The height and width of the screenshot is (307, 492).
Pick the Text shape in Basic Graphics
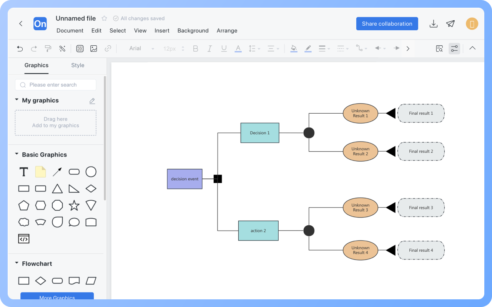[x=24, y=172]
